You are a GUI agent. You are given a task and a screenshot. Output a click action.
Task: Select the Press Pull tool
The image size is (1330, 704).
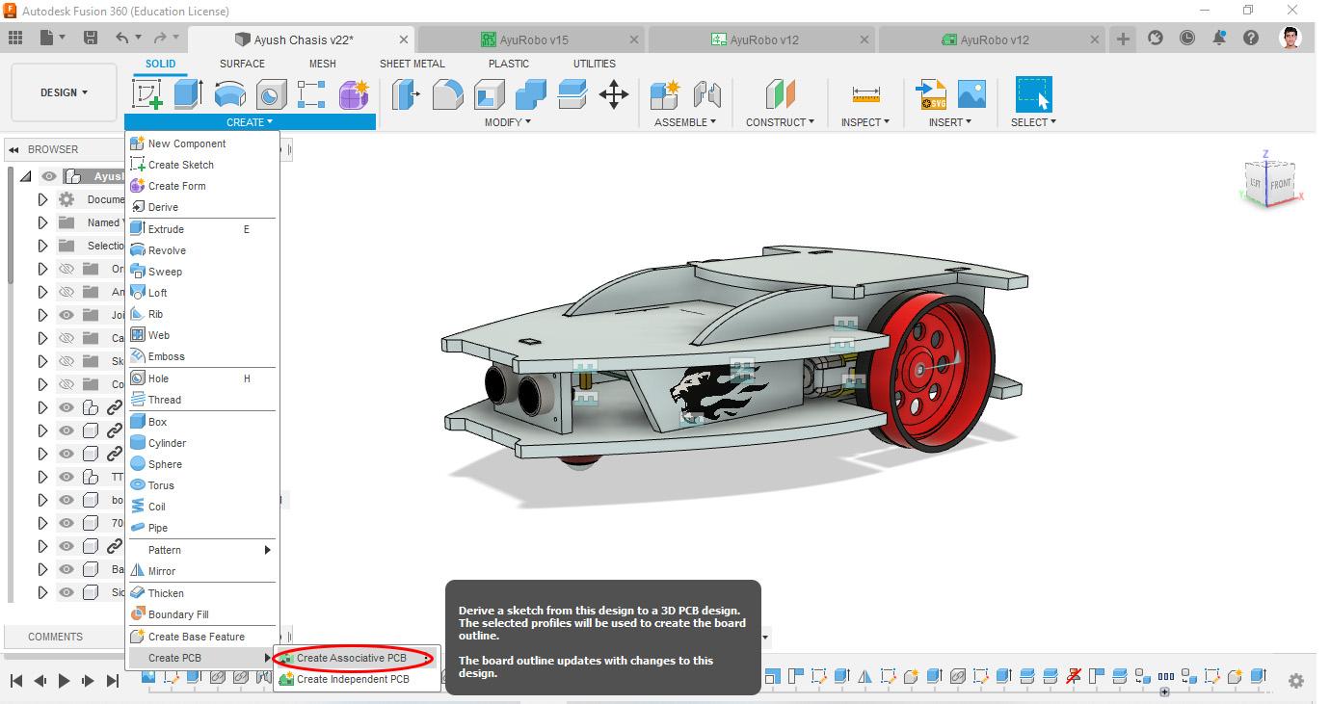(406, 94)
